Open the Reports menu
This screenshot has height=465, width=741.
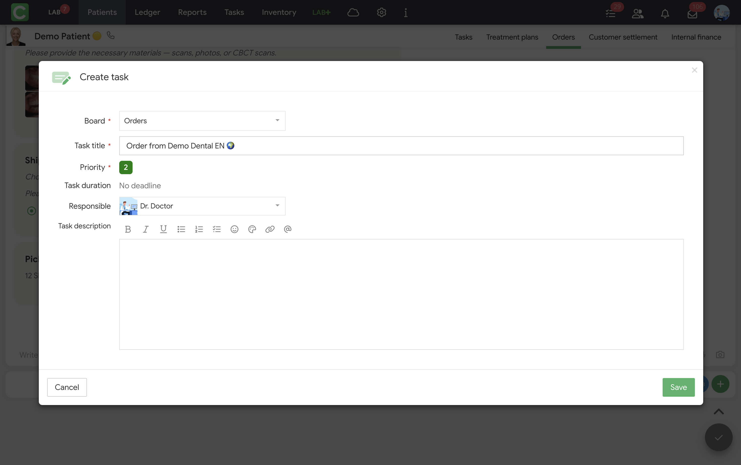pos(192,12)
